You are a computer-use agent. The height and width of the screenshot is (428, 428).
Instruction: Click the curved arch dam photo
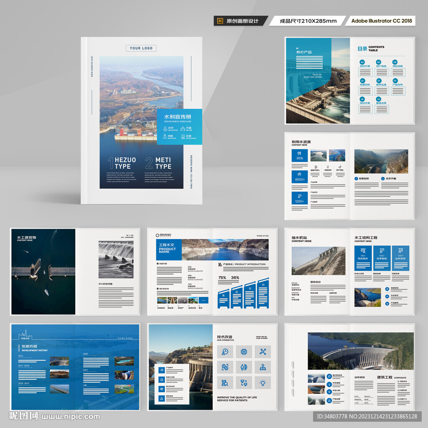(361, 351)
